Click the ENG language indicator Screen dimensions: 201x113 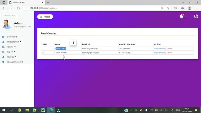click(178, 110)
